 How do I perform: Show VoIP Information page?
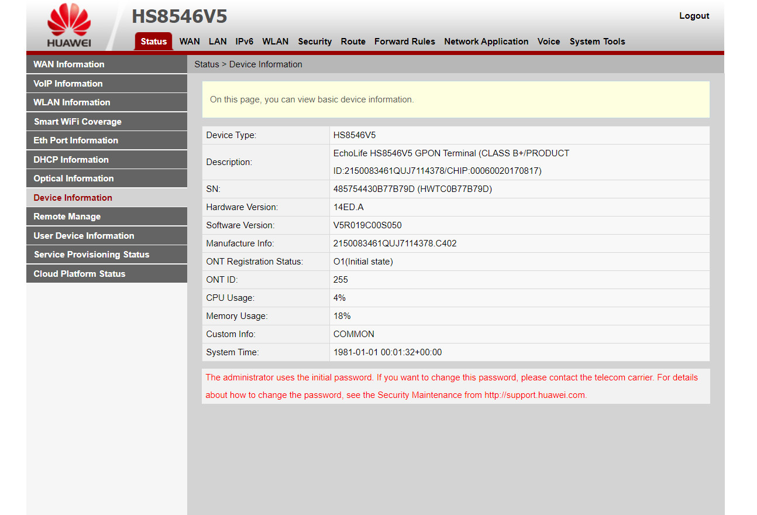[x=68, y=84]
